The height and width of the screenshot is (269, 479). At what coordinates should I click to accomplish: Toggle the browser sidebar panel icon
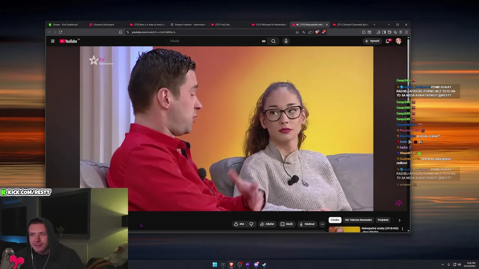pyautogui.click(x=384, y=32)
